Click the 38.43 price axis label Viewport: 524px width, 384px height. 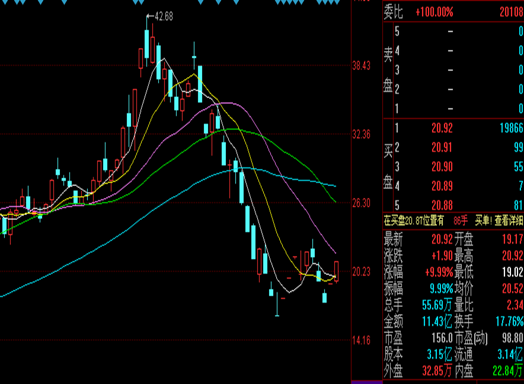[x=361, y=66]
